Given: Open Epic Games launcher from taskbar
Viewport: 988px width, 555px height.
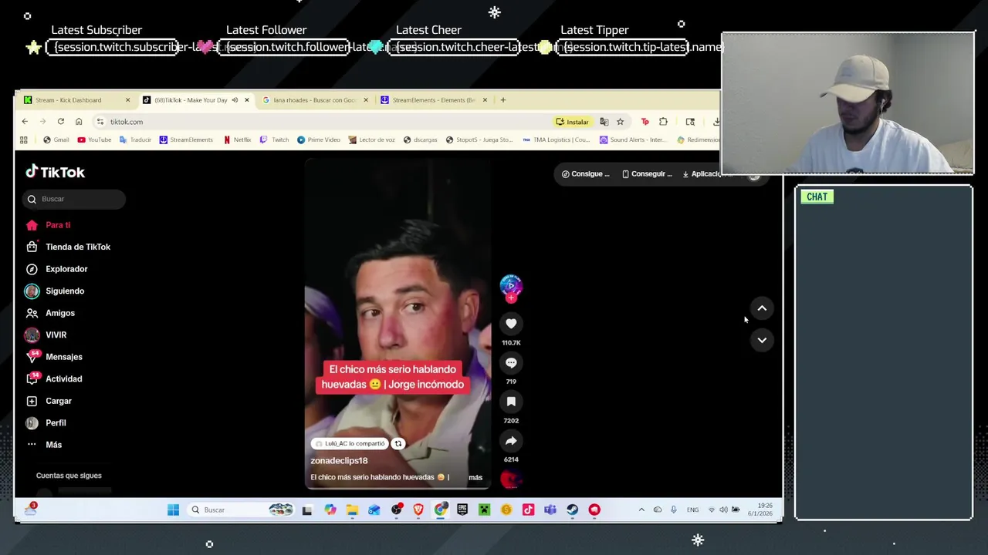Looking at the screenshot, I should click(x=462, y=510).
